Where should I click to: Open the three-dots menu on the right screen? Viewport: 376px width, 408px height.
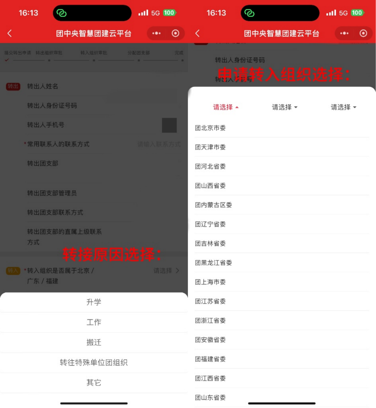click(344, 33)
